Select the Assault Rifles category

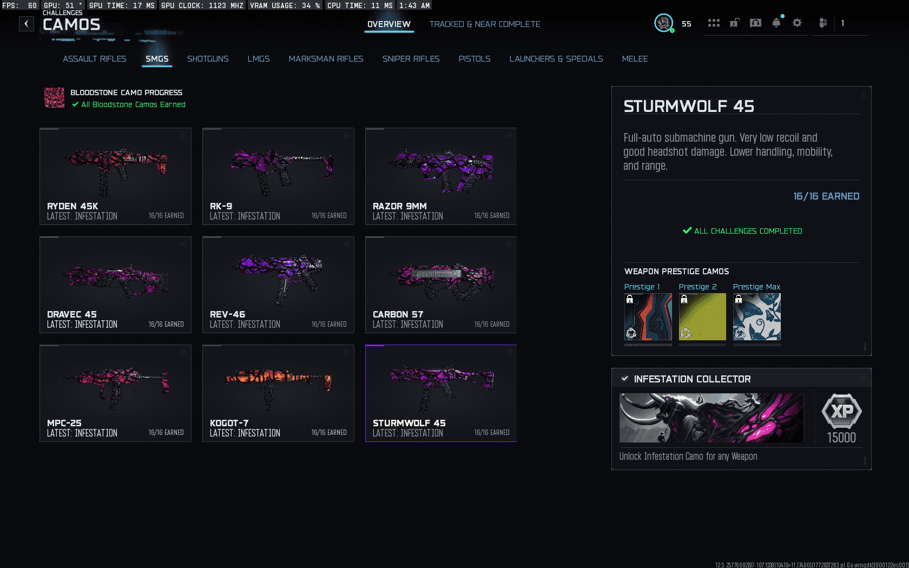94,59
